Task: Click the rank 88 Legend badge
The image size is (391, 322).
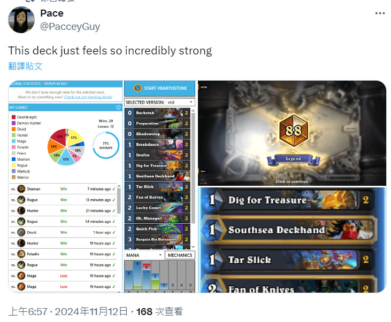Action: (294, 130)
